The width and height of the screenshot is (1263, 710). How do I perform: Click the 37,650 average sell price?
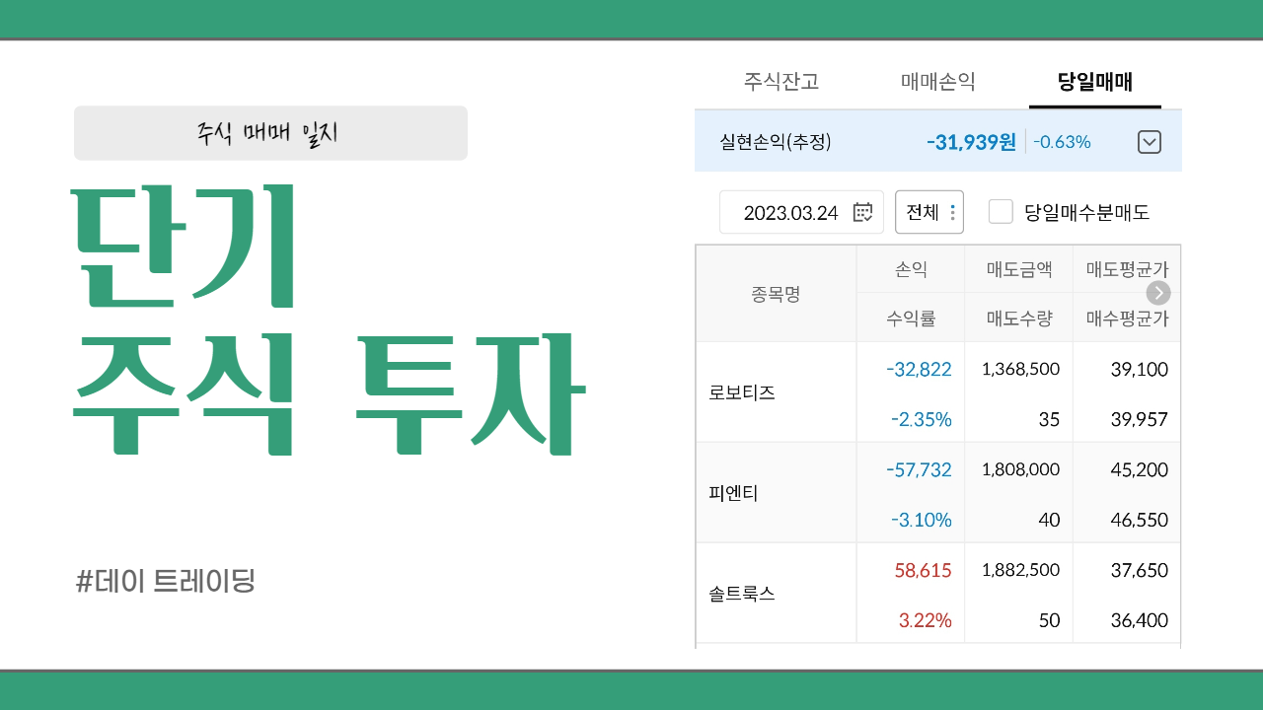[1139, 571]
